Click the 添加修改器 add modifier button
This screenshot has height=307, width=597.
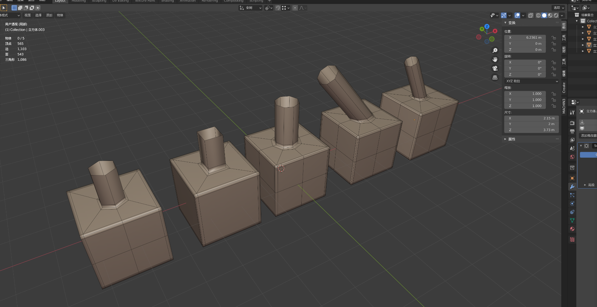(x=588, y=136)
